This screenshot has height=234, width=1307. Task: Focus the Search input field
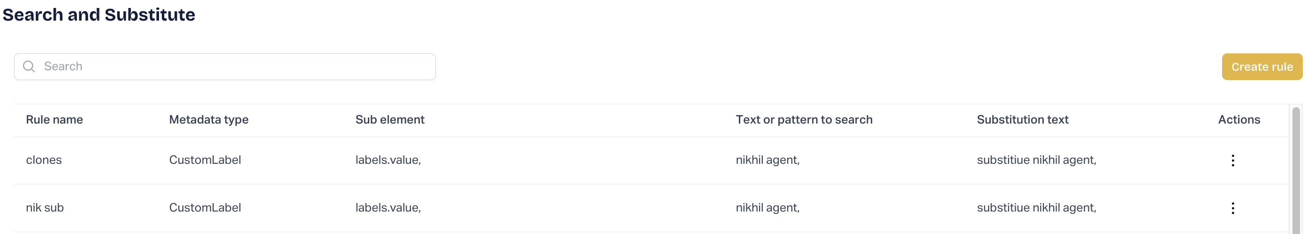tap(234, 66)
